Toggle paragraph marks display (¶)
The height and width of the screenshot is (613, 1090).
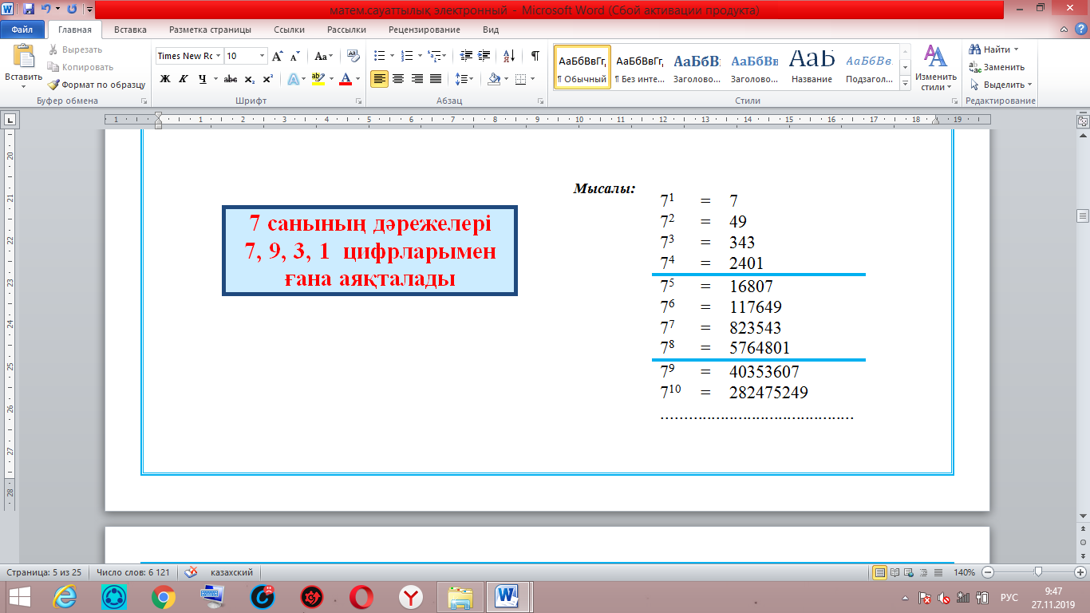535,56
